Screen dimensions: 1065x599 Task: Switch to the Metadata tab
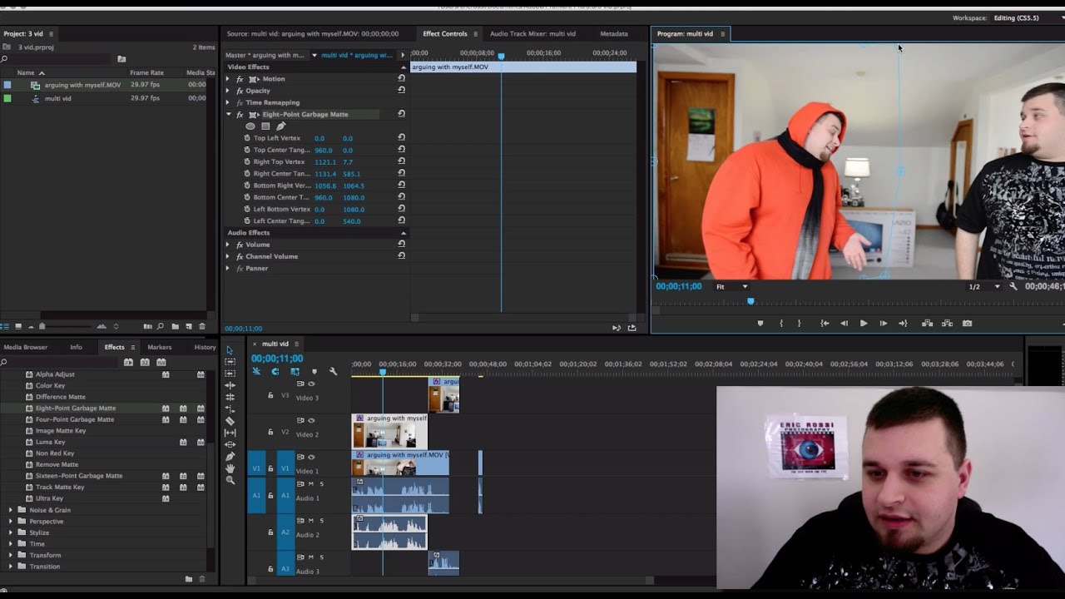[x=614, y=33]
